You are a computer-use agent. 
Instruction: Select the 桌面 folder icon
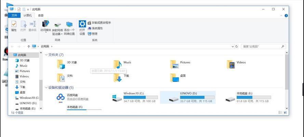[x=174, y=78]
